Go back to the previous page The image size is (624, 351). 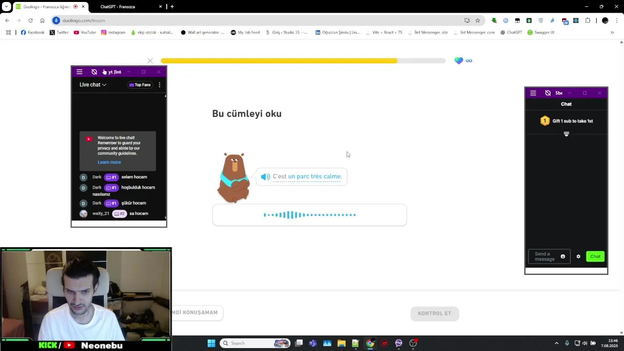(7, 20)
